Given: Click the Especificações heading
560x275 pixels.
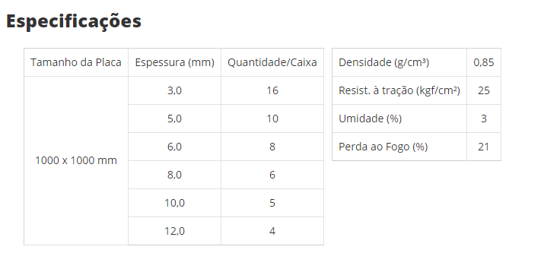Looking at the screenshot, I should (x=74, y=21).
